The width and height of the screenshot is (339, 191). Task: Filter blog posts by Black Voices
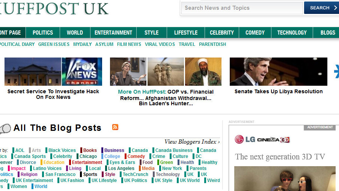pos(62,150)
